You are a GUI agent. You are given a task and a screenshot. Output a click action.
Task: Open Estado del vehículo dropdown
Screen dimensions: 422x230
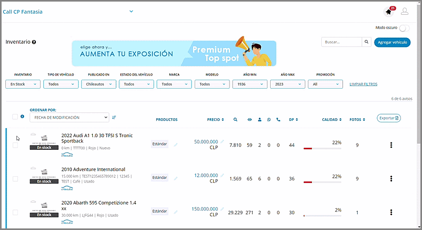point(137,84)
